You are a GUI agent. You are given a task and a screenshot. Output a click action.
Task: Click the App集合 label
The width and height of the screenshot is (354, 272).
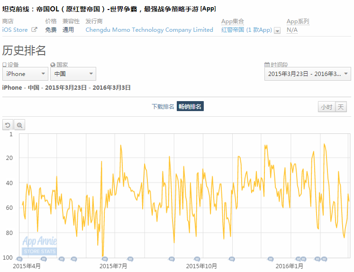(233, 21)
